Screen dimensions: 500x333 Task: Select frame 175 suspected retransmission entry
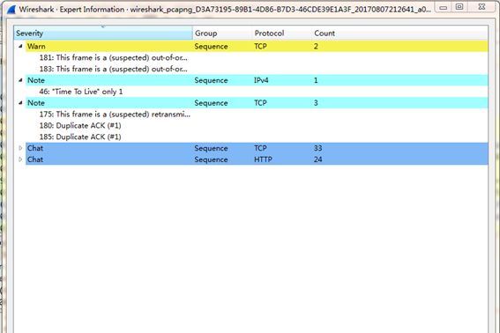click(115, 114)
